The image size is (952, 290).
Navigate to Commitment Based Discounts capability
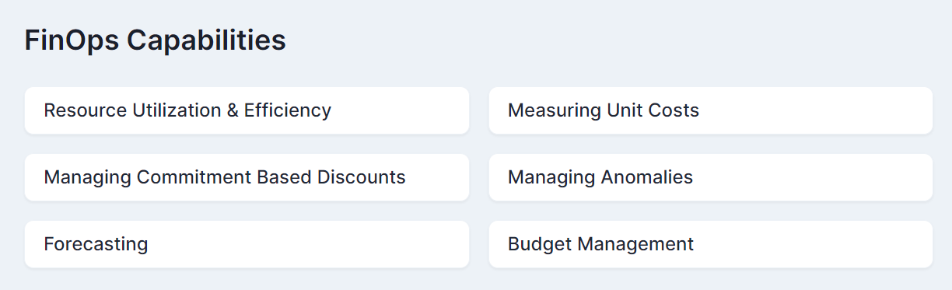(247, 177)
